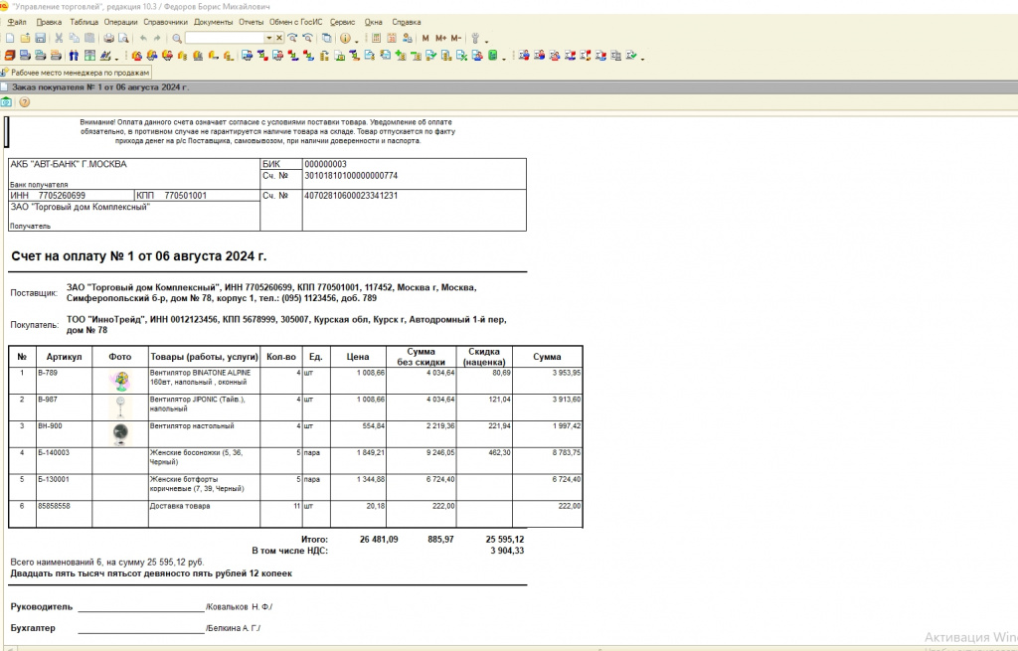This screenshot has height=651, width=1018.
Task: Open the Документы menu
Action: (213, 21)
